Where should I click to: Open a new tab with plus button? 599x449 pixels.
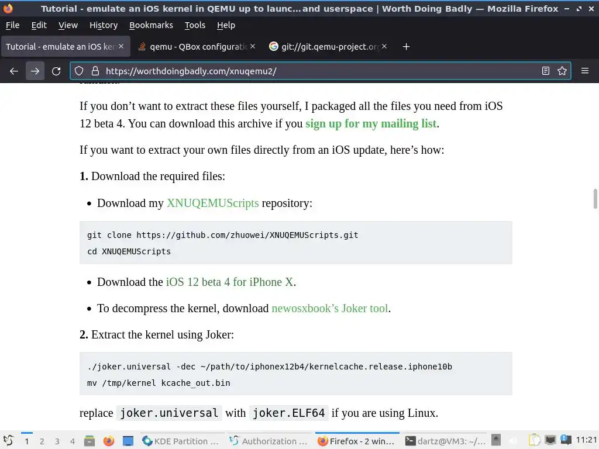point(407,47)
